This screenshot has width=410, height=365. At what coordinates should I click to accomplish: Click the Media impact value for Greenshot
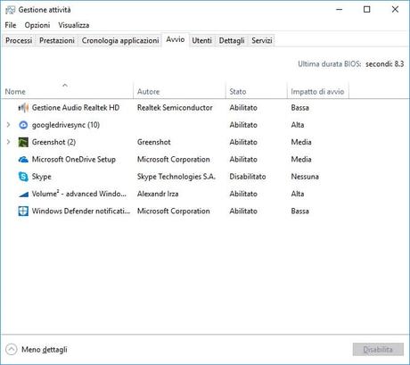pyautogui.click(x=301, y=142)
